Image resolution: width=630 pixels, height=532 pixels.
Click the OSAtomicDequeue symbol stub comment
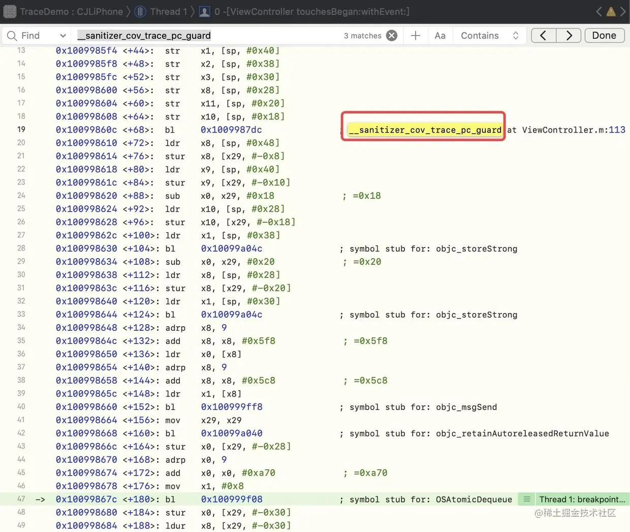click(426, 499)
